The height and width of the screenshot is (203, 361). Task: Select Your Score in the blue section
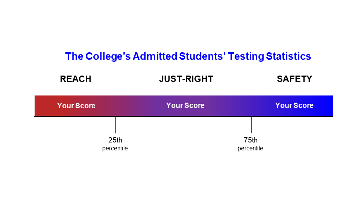tap(294, 105)
